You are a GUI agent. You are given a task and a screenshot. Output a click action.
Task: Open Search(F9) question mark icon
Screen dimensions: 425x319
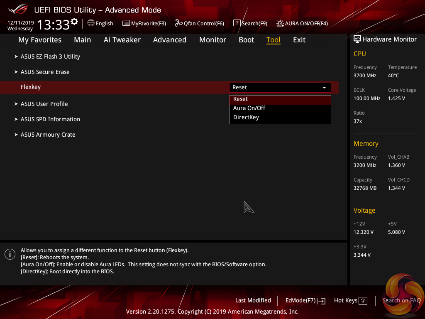pos(237,23)
